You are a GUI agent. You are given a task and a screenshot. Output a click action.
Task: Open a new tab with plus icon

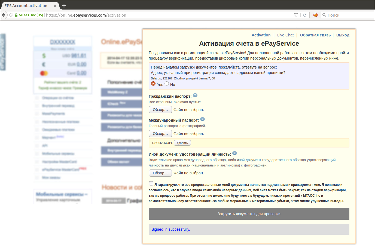tap(64, 6)
